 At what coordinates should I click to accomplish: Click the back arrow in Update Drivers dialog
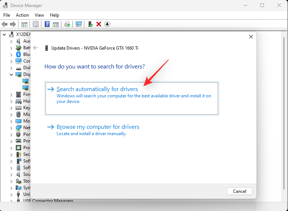[35, 48]
